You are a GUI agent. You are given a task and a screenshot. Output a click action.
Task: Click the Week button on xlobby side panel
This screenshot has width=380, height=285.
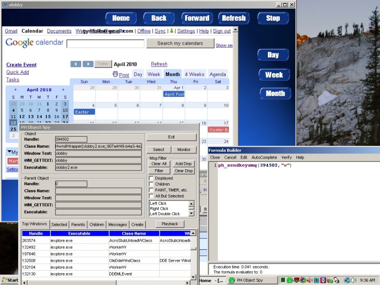click(x=274, y=75)
